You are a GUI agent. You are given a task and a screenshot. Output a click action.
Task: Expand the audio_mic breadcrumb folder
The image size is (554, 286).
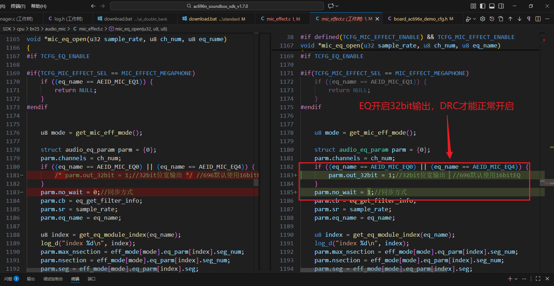click(x=56, y=29)
